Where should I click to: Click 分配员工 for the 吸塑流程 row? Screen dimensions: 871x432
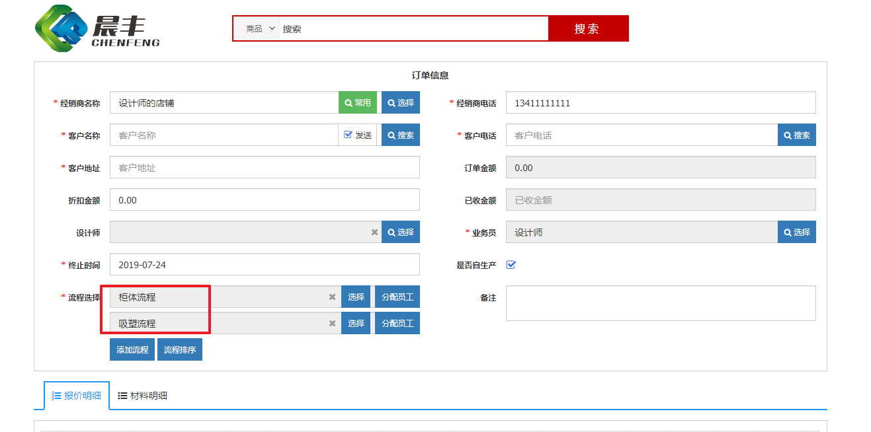(397, 324)
